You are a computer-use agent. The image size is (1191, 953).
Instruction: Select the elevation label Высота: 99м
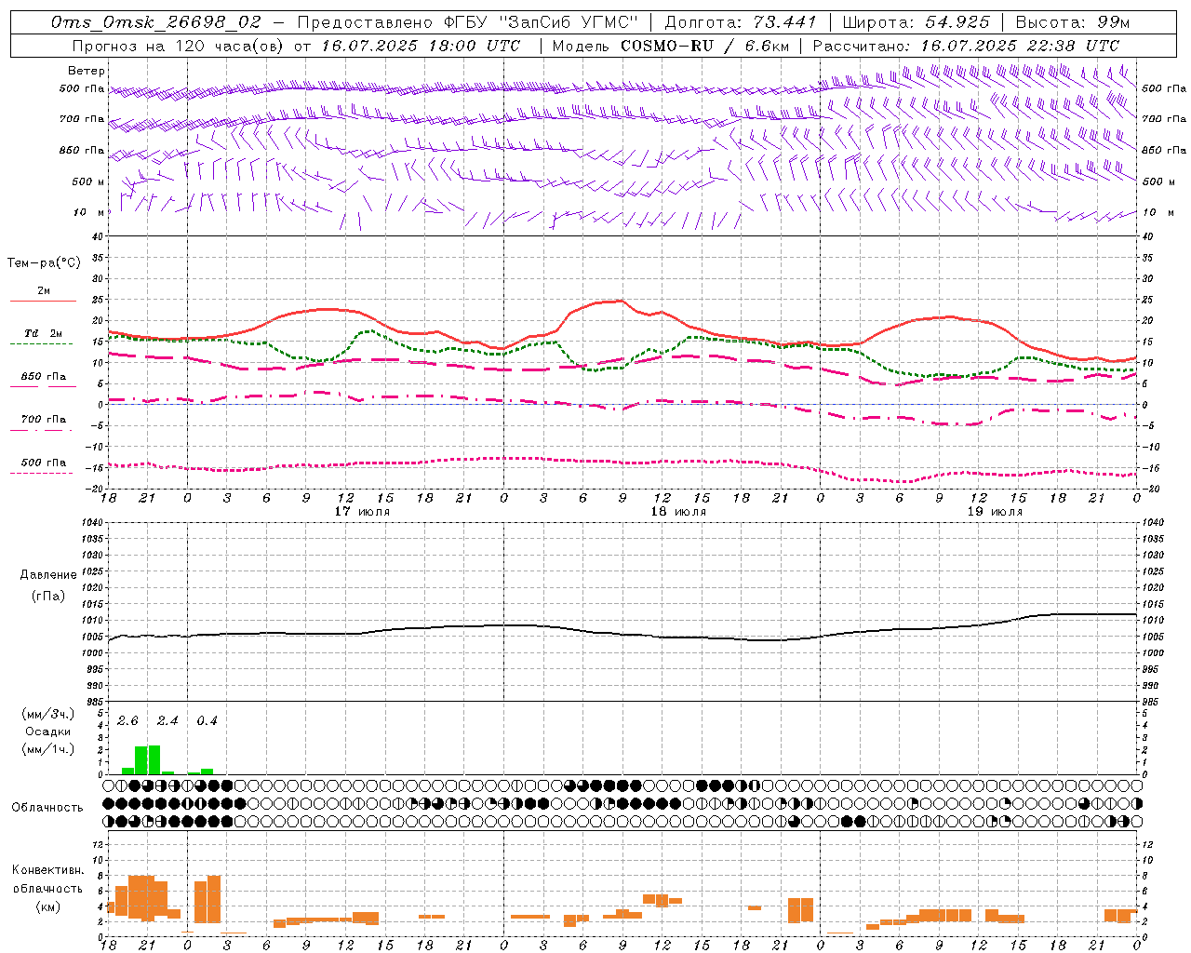tap(1073, 21)
